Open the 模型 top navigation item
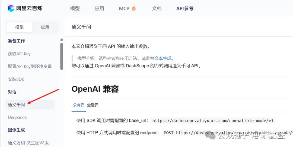This screenshot has width=293, height=147. click(75, 8)
